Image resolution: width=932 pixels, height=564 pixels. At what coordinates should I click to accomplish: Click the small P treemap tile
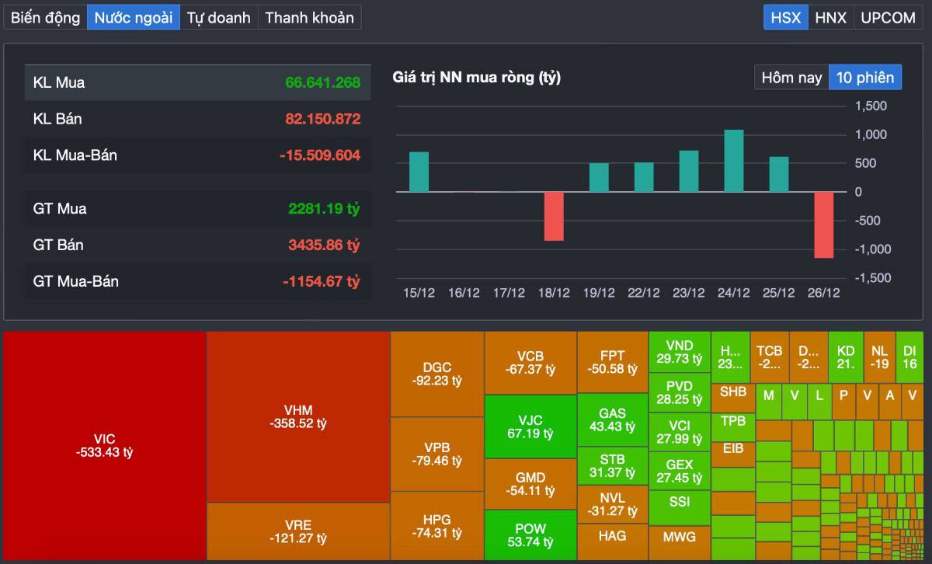pos(843,401)
